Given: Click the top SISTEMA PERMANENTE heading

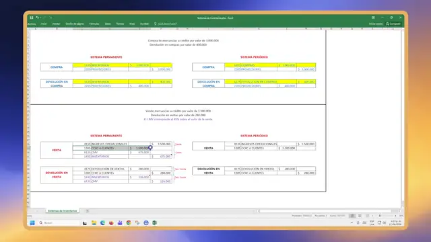Looking at the screenshot, I should (106, 57).
